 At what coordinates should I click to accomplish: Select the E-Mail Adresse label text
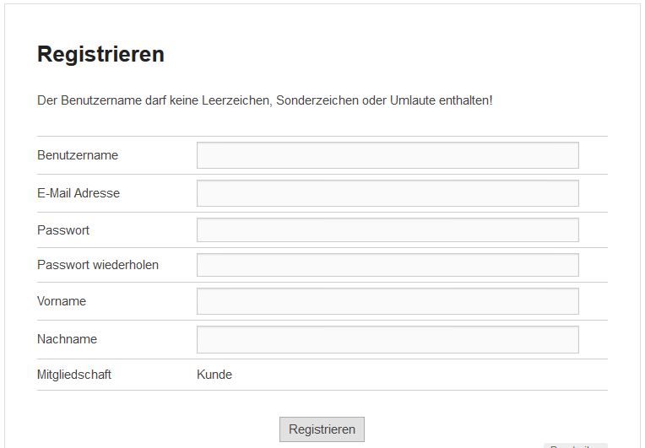(79, 193)
